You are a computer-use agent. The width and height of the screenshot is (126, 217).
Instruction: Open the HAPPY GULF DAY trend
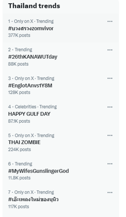click(29, 114)
